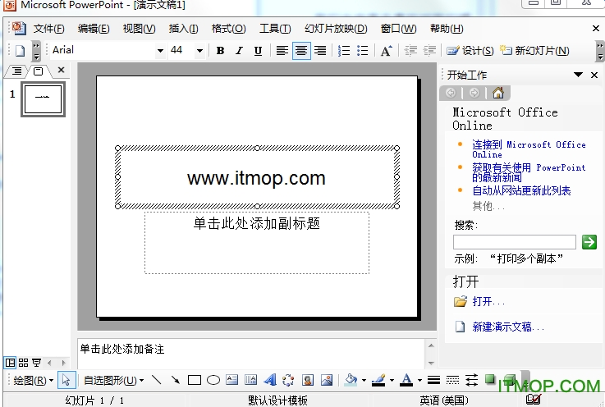Click 自动从网站更新此列表 link
This screenshot has width=605, height=407.
[521, 190]
